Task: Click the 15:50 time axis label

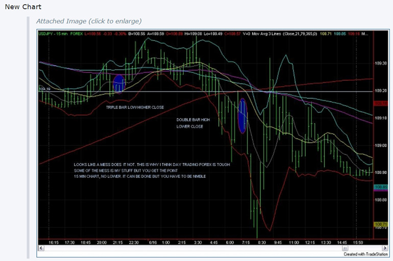Action: [358, 243]
